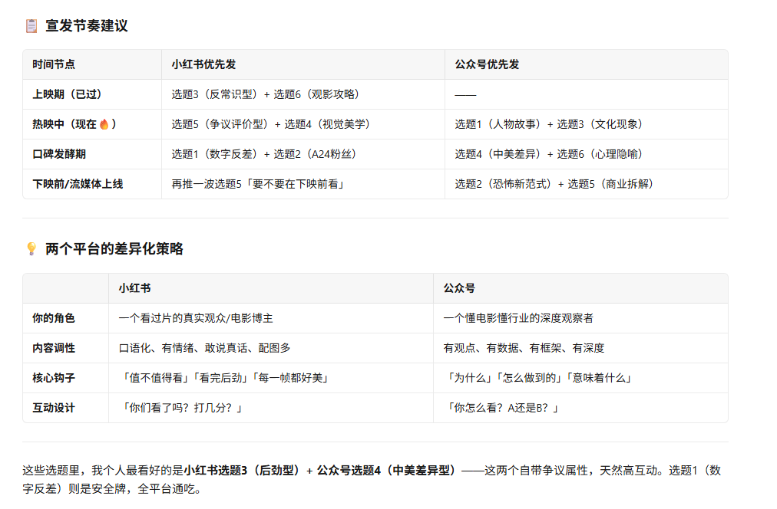Click the lightbulb emoji beside 两个平台的差异化策略
The image size is (777, 509).
(x=31, y=249)
